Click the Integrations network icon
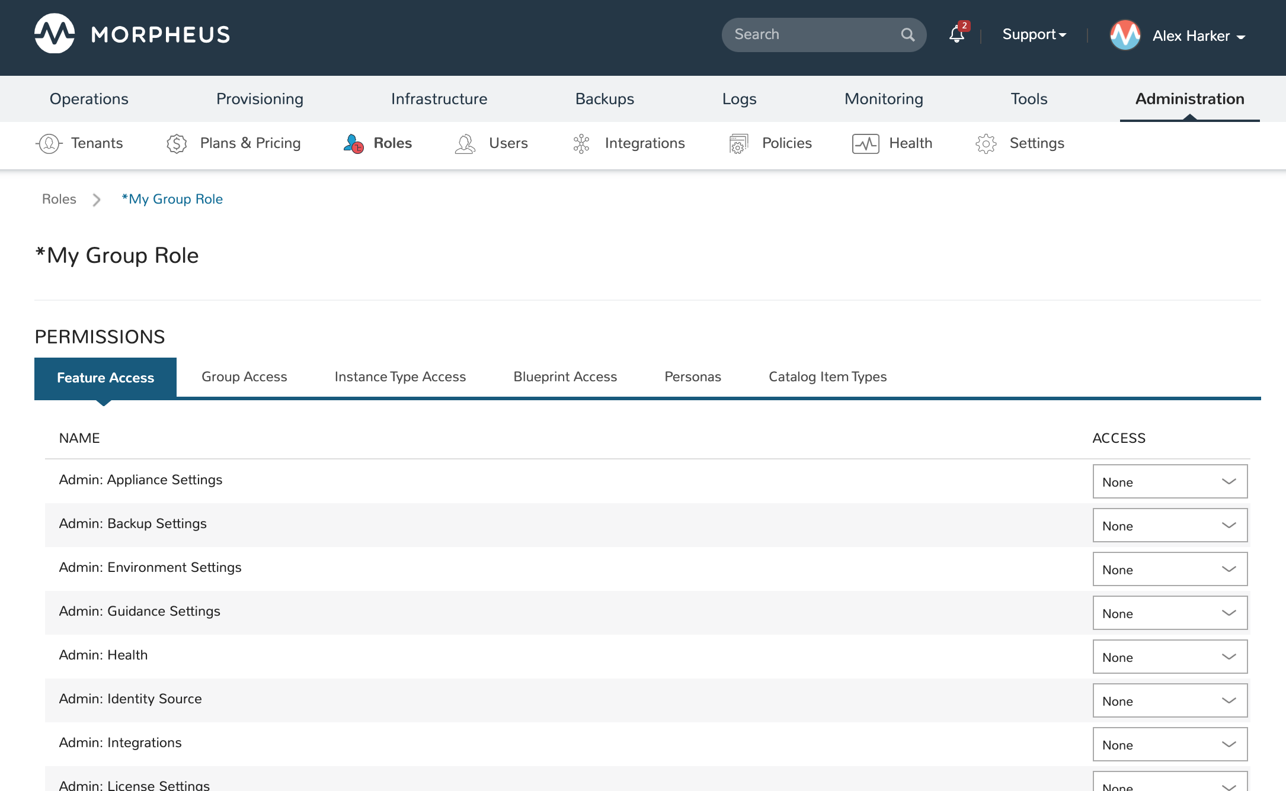The width and height of the screenshot is (1286, 791). pos(581,143)
